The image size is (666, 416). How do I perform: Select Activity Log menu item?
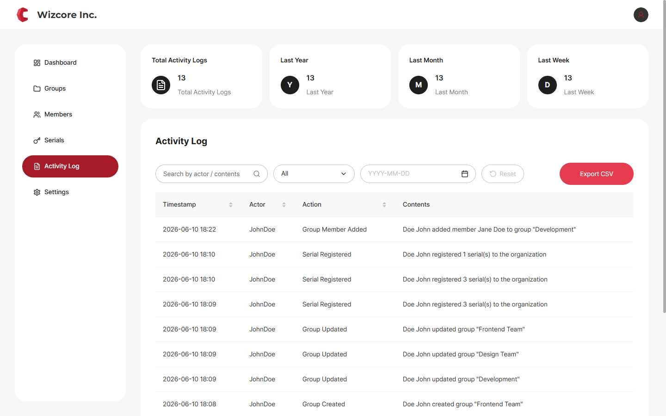click(70, 166)
